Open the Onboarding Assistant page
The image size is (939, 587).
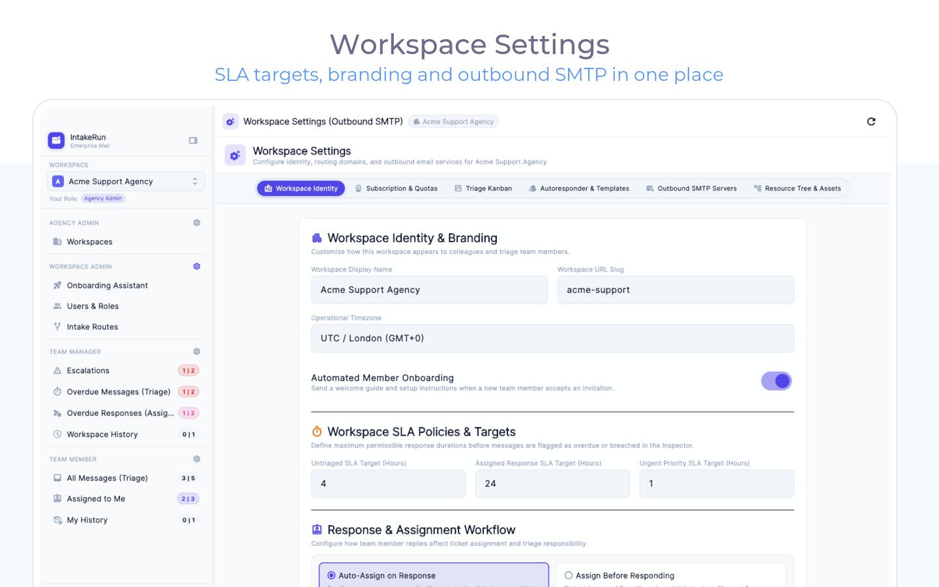click(x=126, y=285)
